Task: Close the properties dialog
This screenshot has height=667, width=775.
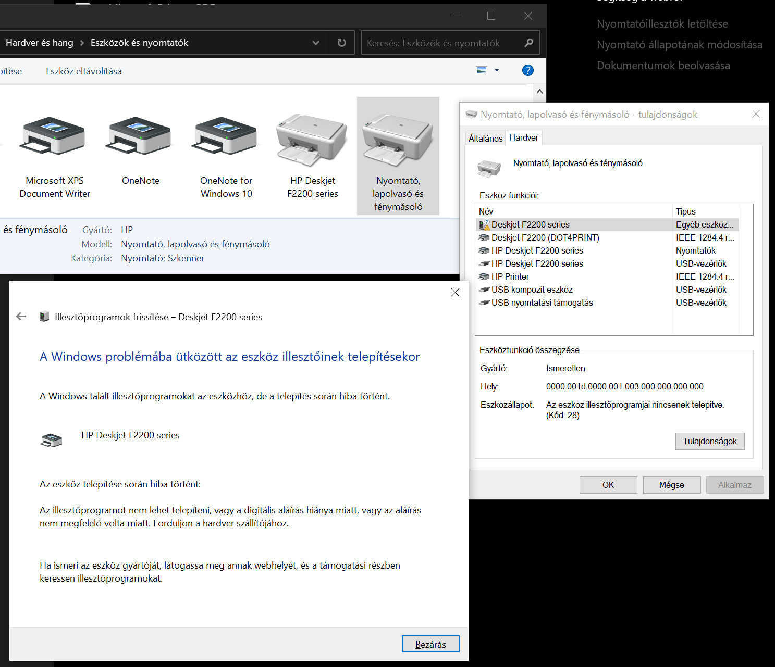Action: [x=756, y=114]
